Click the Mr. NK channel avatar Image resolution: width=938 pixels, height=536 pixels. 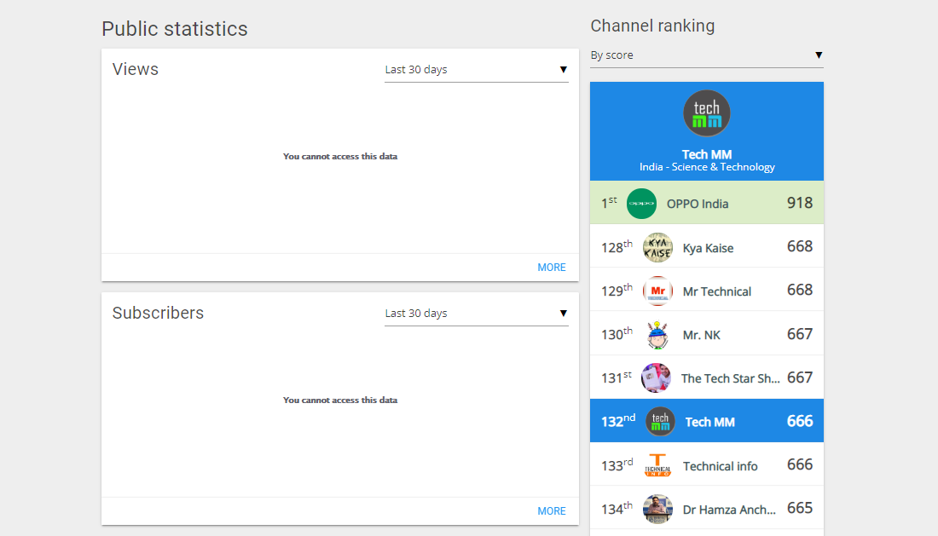(x=657, y=335)
